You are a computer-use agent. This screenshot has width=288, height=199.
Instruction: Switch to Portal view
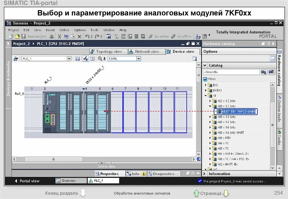click(x=27, y=181)
